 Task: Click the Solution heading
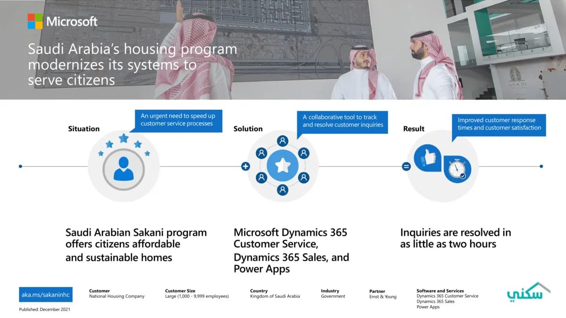pos(248,129)
